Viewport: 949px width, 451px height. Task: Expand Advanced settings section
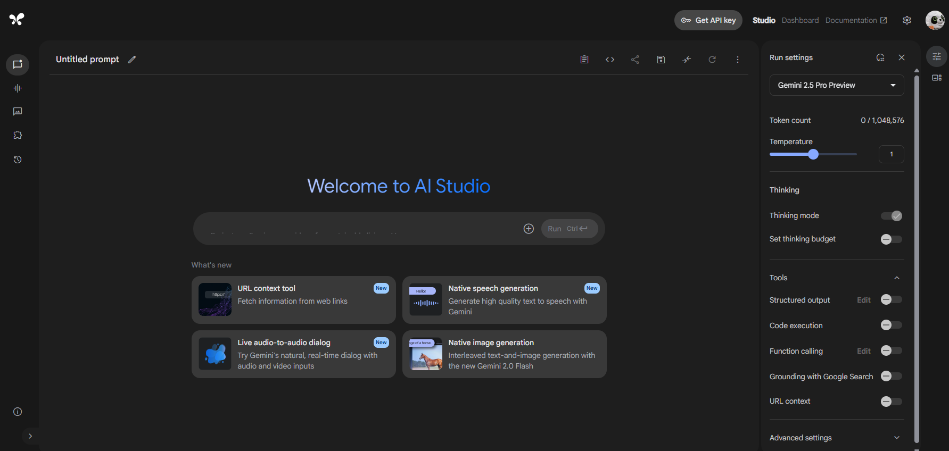[x=837, y=438]
